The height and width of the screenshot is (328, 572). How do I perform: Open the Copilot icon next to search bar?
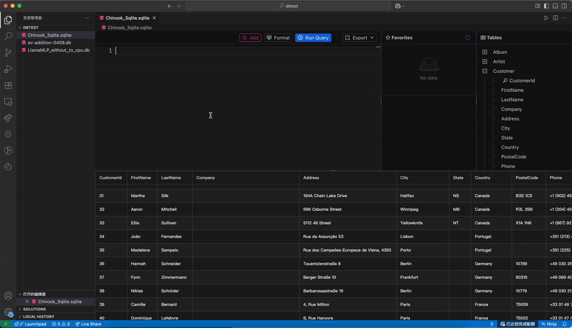point(399,6)
